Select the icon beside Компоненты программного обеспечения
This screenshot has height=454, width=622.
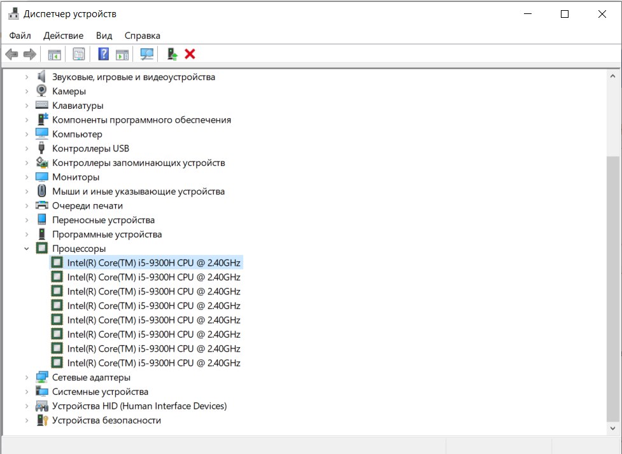pos(42,120)
